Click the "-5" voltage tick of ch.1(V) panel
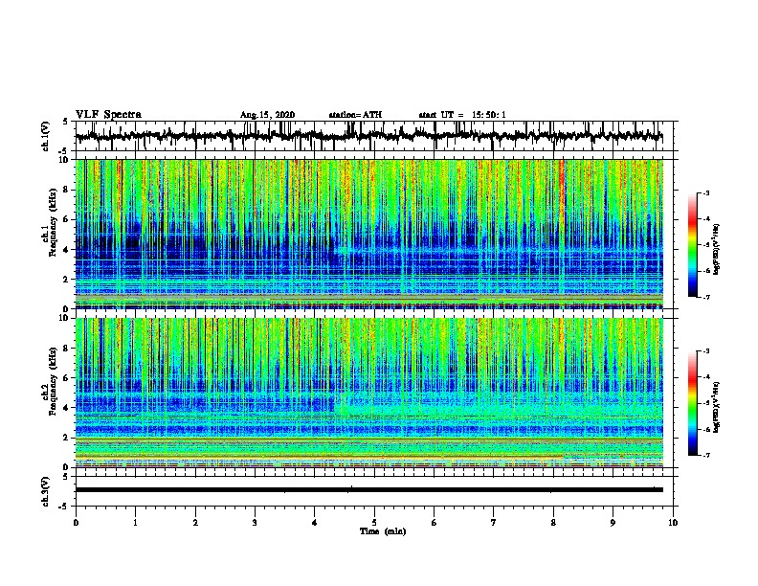758x586 pixels. click(x=64, y=151)
